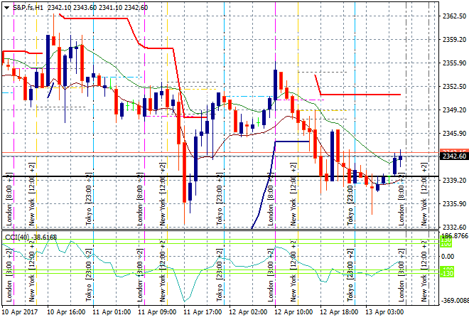Image resolution: width=469 pixels, height=320 pixels.
Task: Click the 2362.50 price axis label
Action: tap(453, 16)
